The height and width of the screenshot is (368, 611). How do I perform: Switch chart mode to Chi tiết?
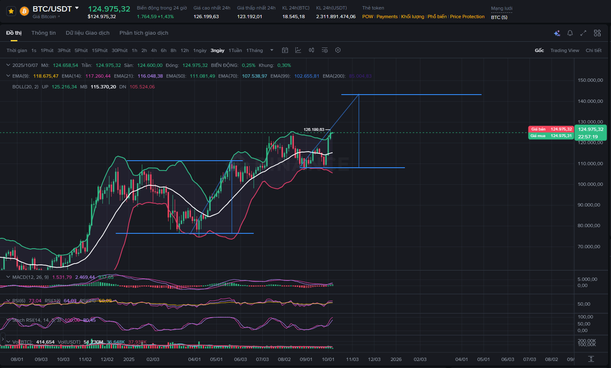pyautogui.click(x=594, y=50)
